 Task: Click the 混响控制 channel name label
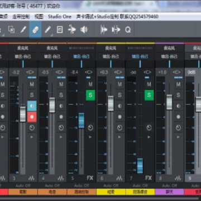coord(82,192)
